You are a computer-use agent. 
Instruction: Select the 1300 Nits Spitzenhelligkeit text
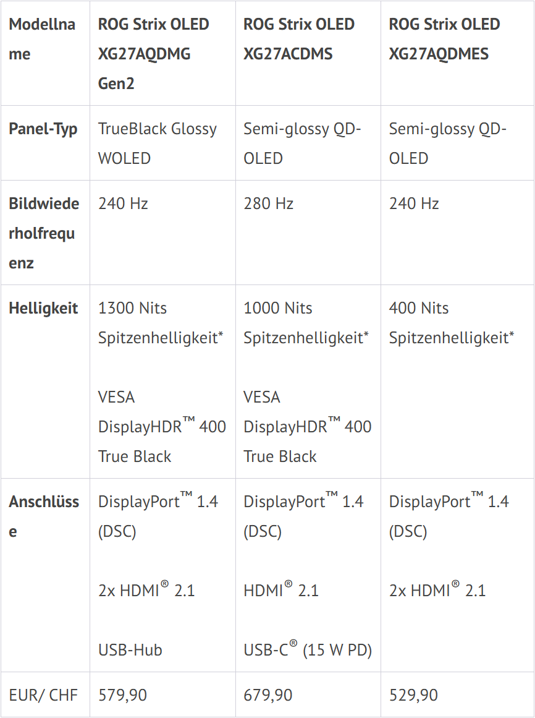tap(160, 323)
